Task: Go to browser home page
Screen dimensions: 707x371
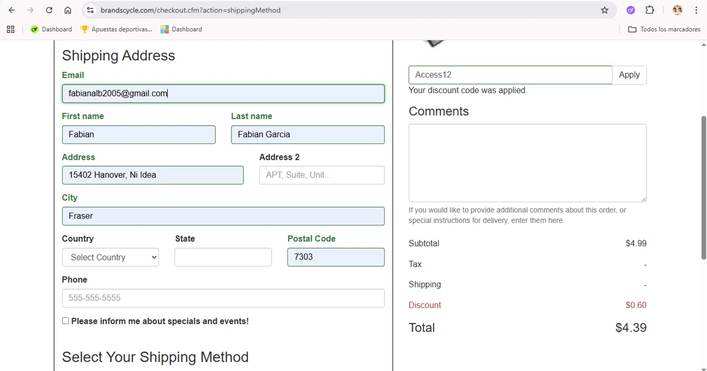Action: click(68, 10)
